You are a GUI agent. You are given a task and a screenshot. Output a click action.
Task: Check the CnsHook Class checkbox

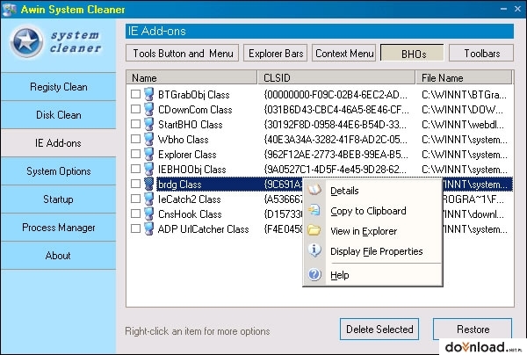pos(135,214)
